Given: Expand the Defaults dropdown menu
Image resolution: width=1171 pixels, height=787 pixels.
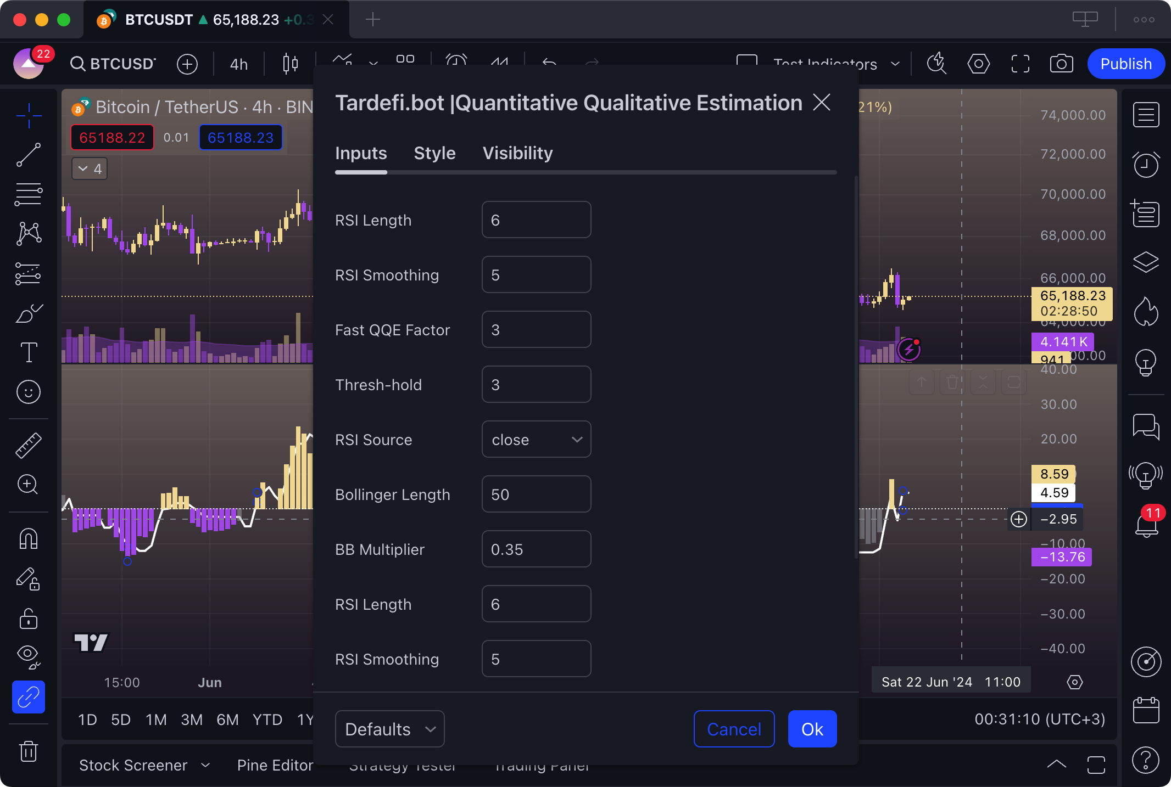Looking at the screenshot, I should [x=389, y=729].
